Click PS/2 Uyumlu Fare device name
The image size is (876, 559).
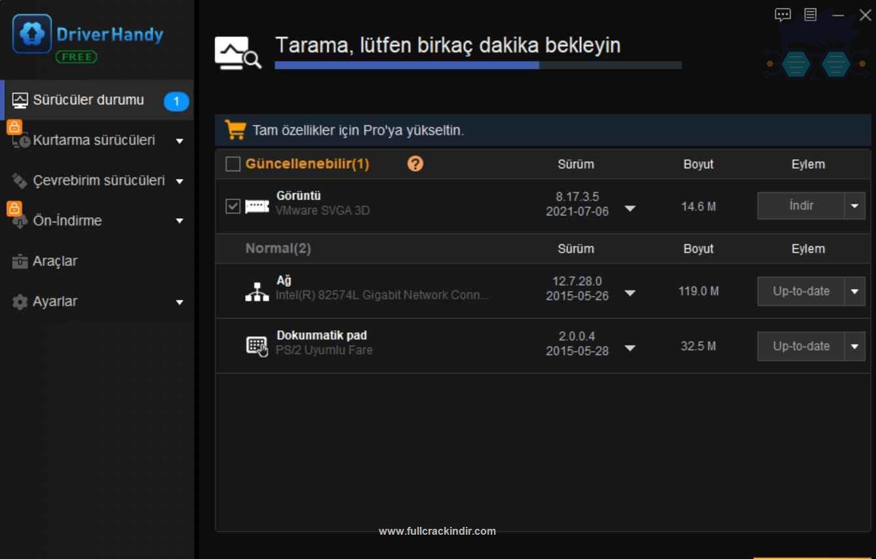pyautogui.click(x=324, y=350)
